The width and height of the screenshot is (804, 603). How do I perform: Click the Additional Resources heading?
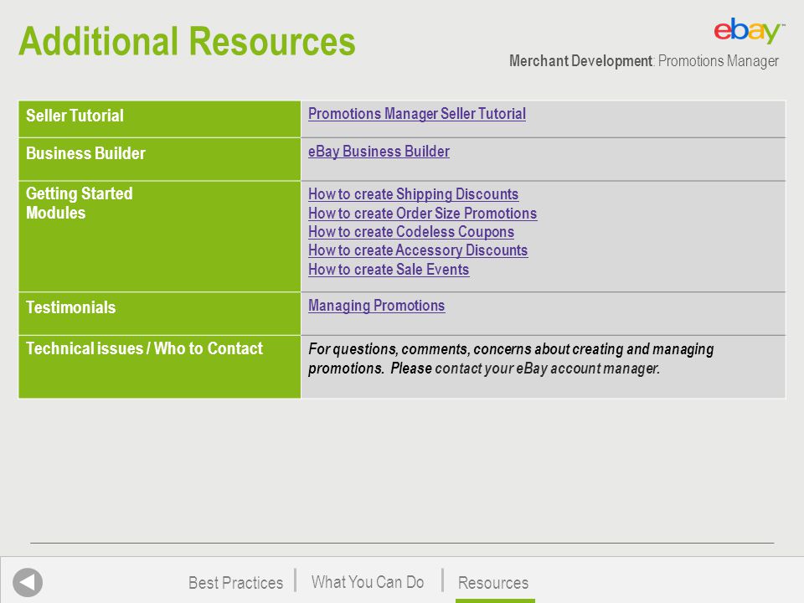pyautogui.click(x=187, y=42)
